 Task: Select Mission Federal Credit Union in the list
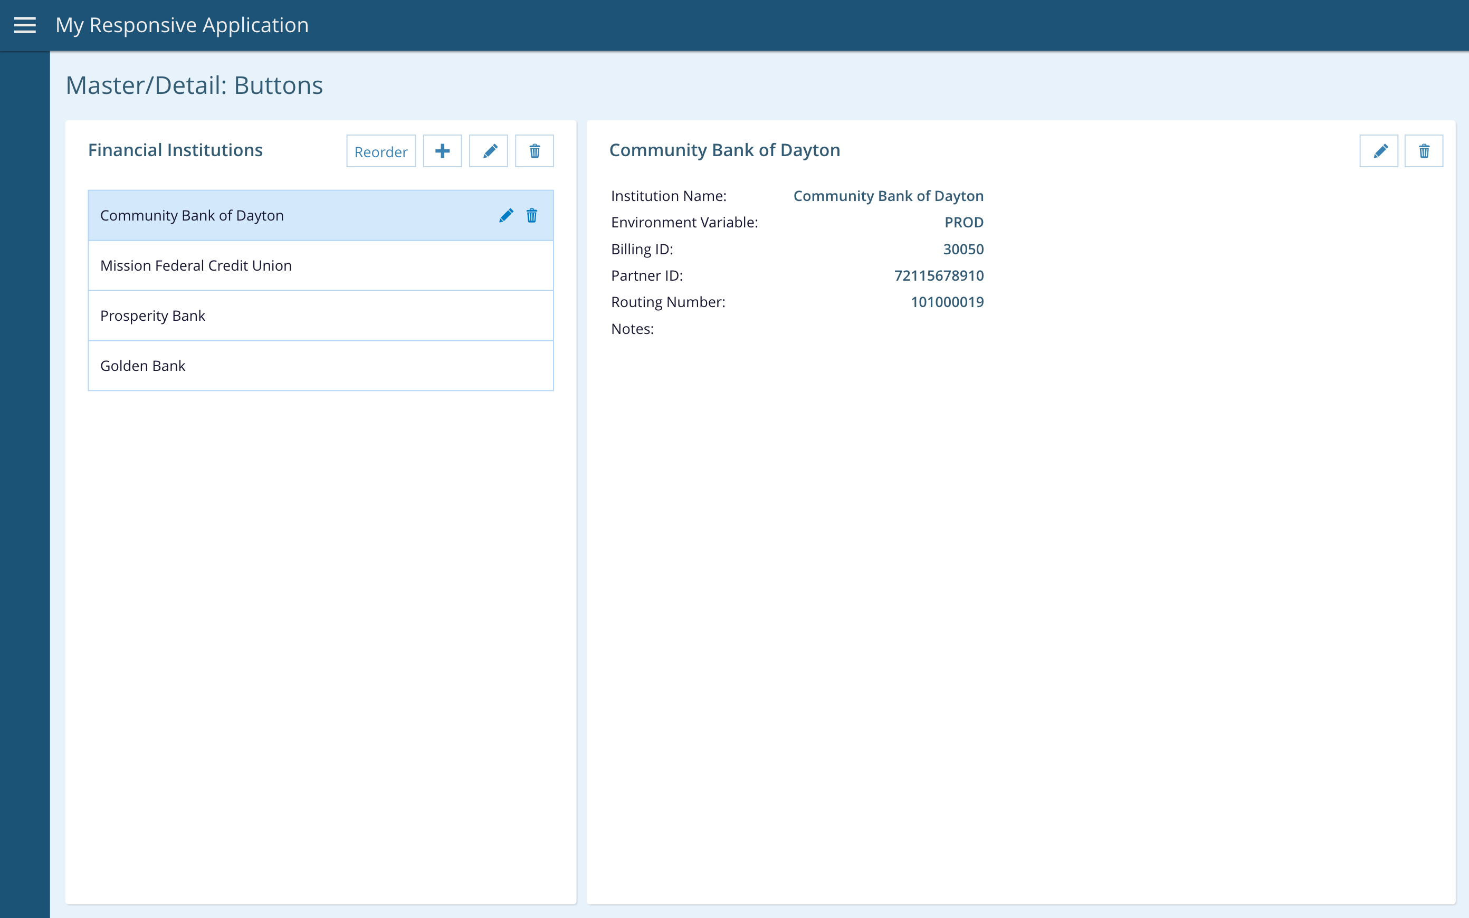(196, 266)
